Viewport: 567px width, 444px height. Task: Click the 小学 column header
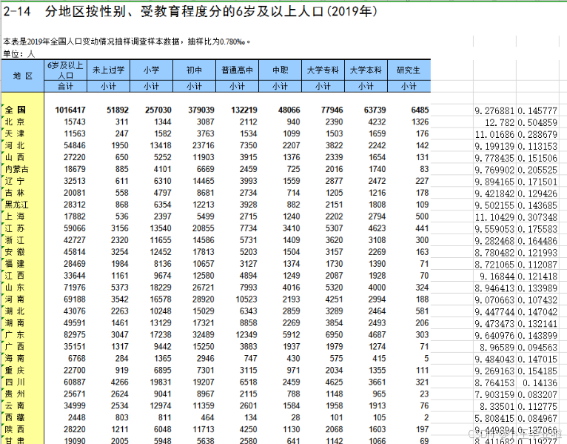pos(151,70)
